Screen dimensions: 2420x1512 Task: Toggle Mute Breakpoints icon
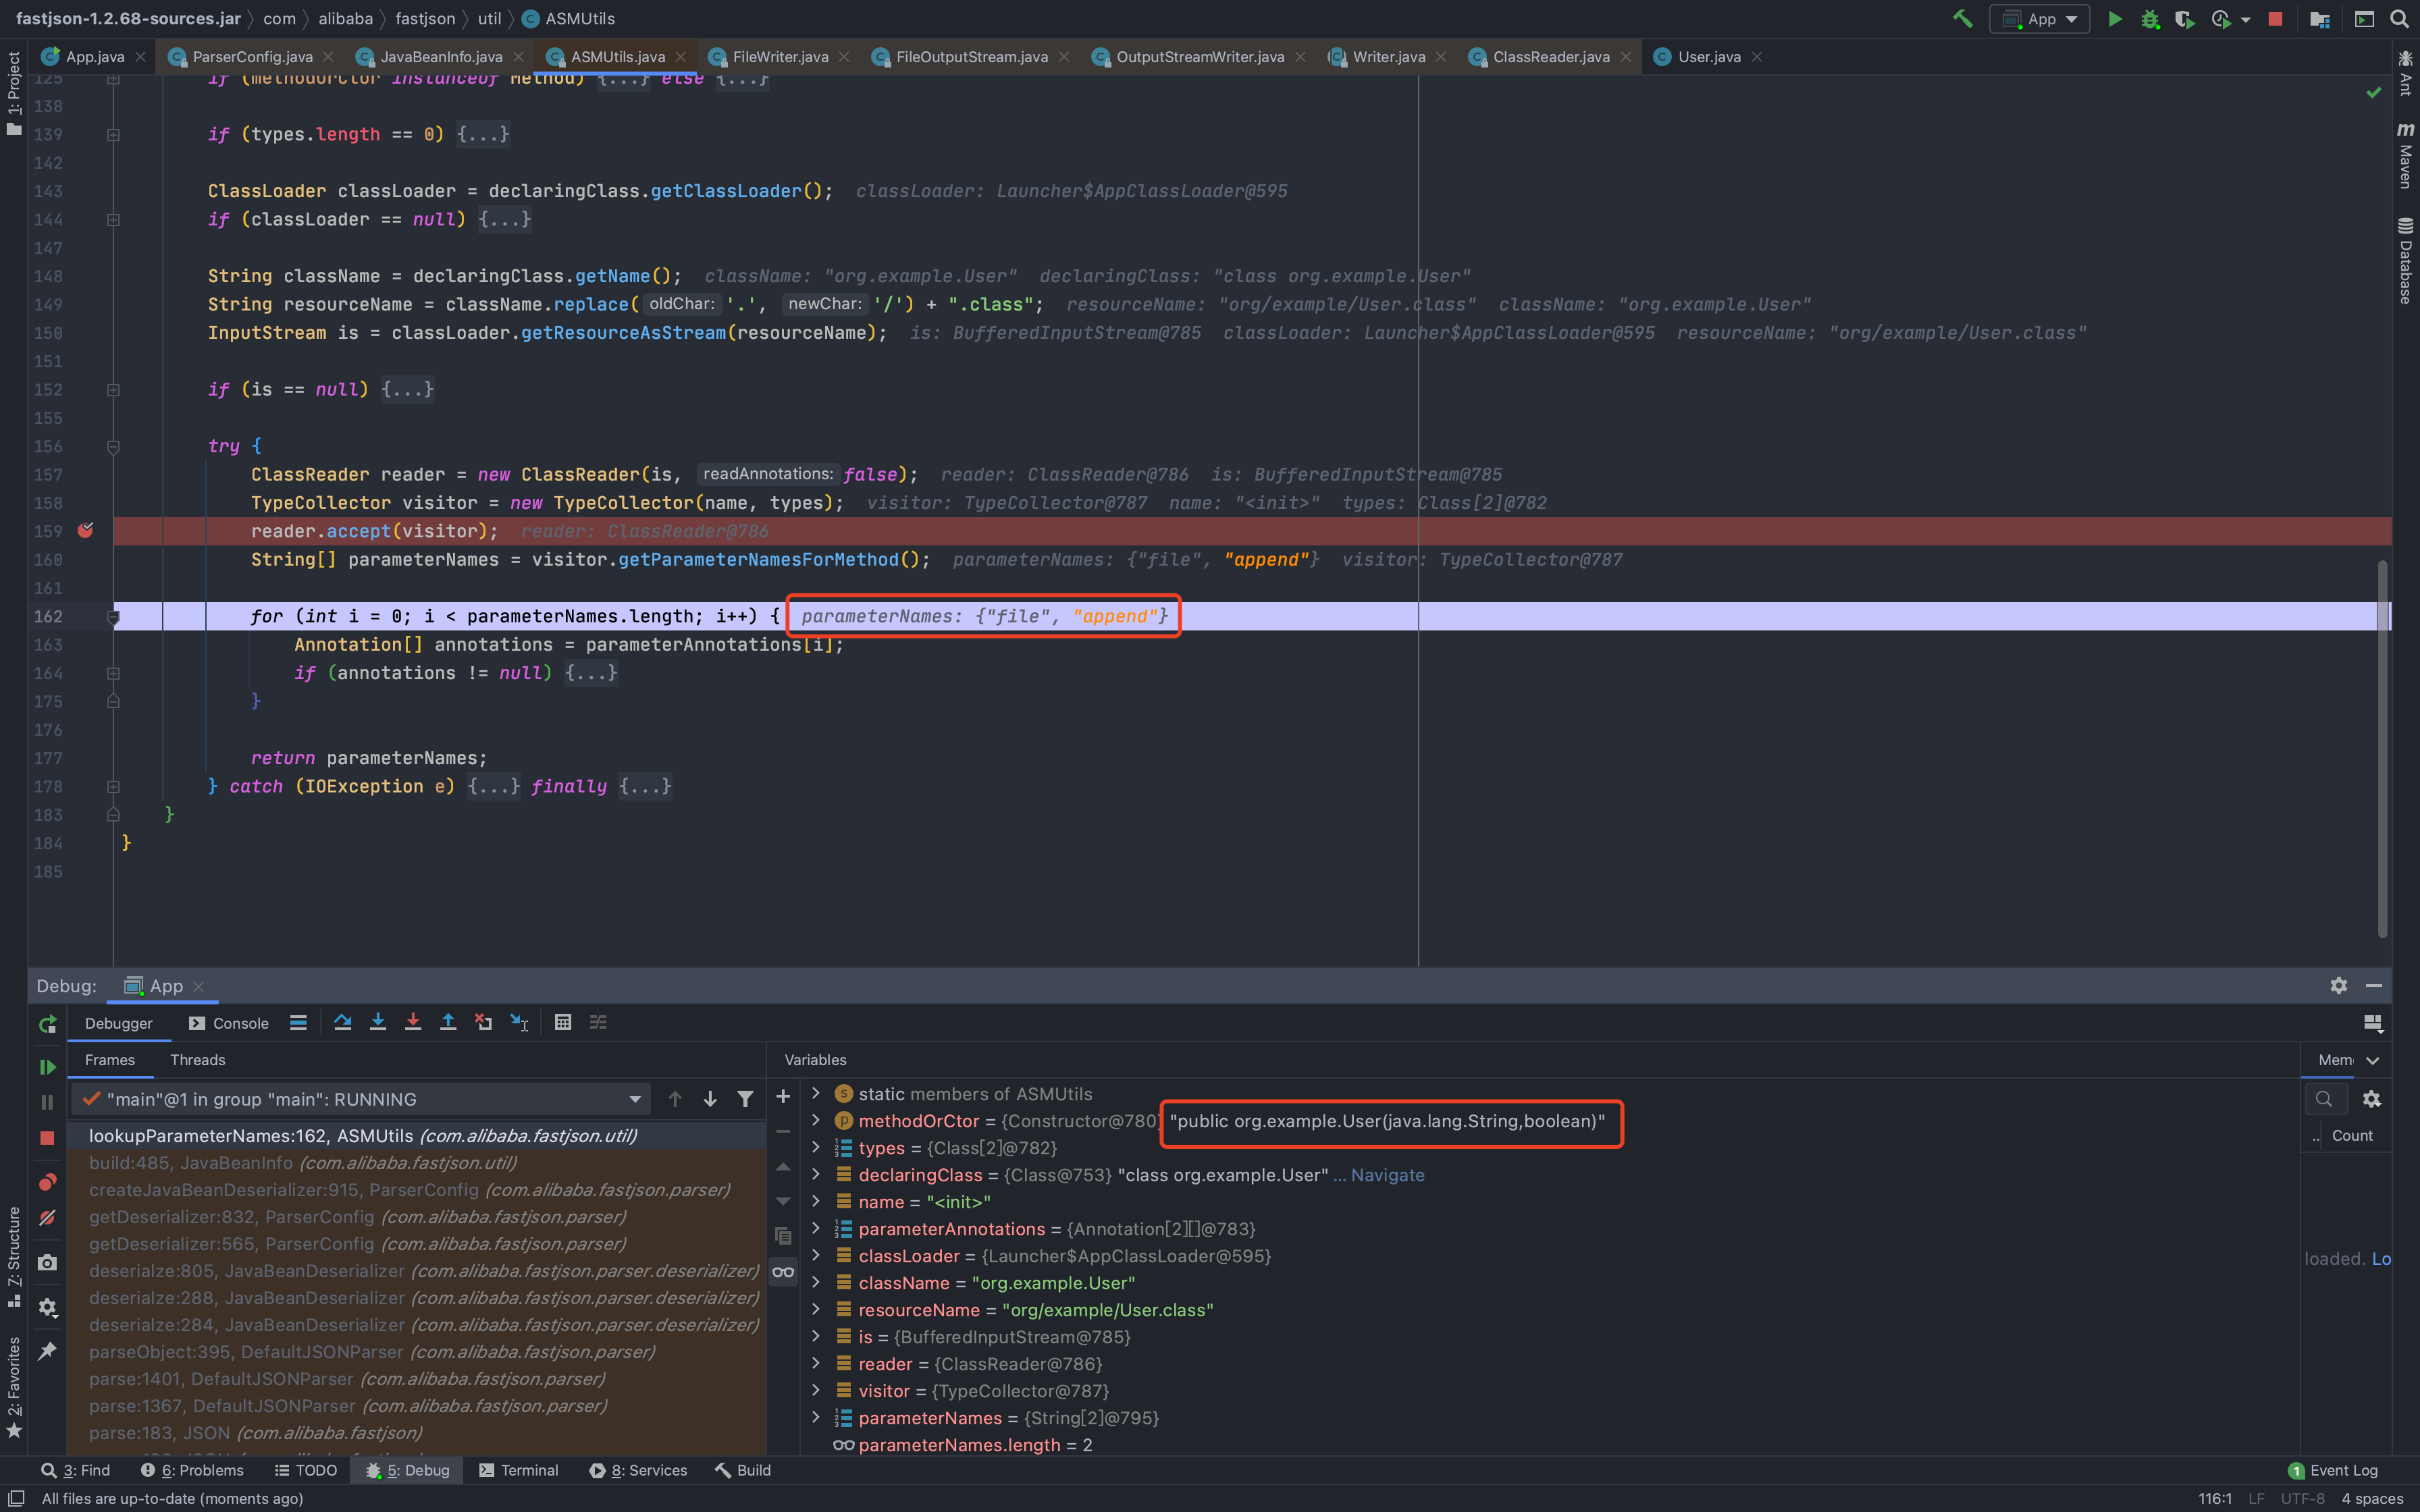click(47, 1218)
